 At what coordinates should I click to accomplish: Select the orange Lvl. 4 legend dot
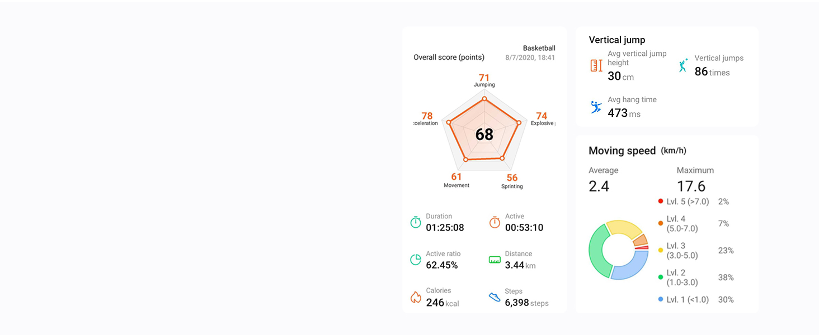[x=661, y=223]
